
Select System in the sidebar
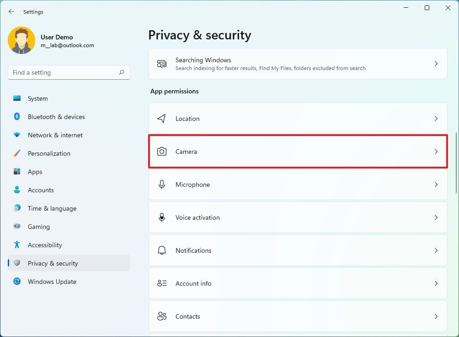pyautogui.click(x=37, y=98)
